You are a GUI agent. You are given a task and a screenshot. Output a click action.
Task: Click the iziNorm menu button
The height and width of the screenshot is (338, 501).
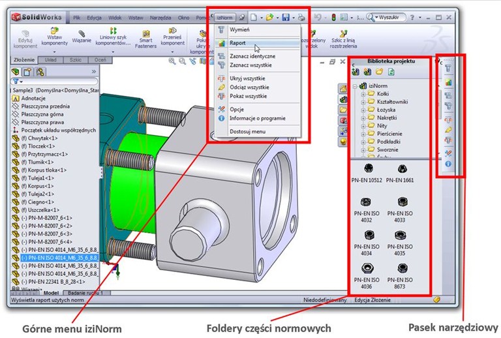pyautogui.click(x=225, y=18)
